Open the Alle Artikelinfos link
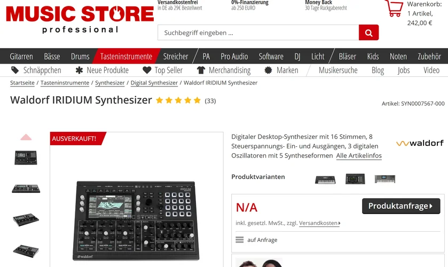448x267 pixels. 359,156
